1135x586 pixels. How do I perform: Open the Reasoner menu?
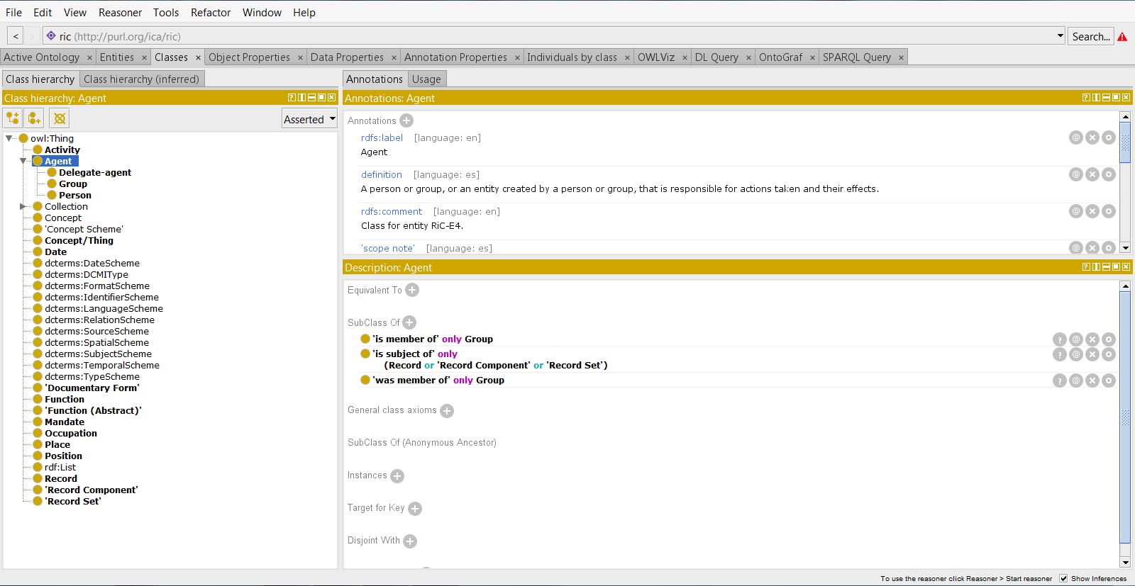120,13
